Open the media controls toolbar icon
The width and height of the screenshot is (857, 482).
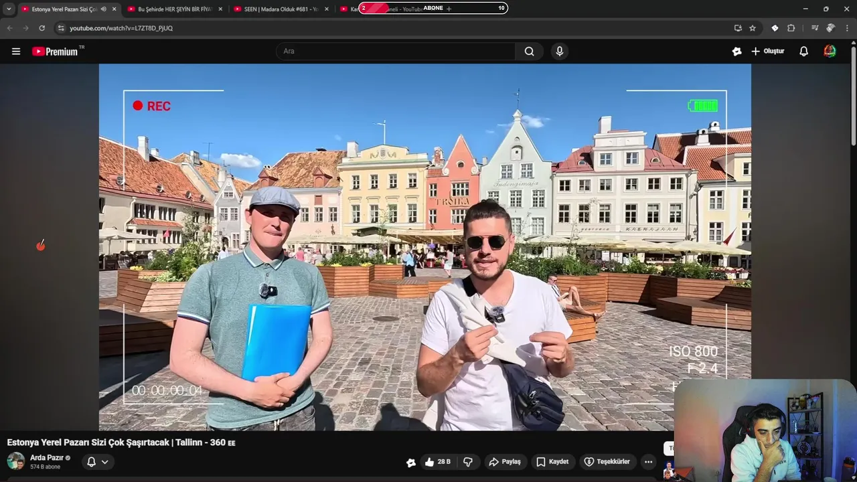click(x=814, y=28)
